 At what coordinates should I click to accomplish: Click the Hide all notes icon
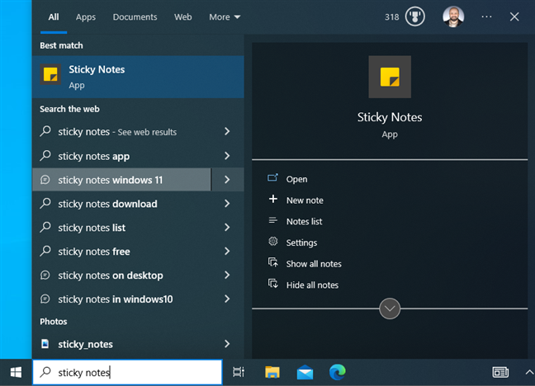click(x=273, y=284)
